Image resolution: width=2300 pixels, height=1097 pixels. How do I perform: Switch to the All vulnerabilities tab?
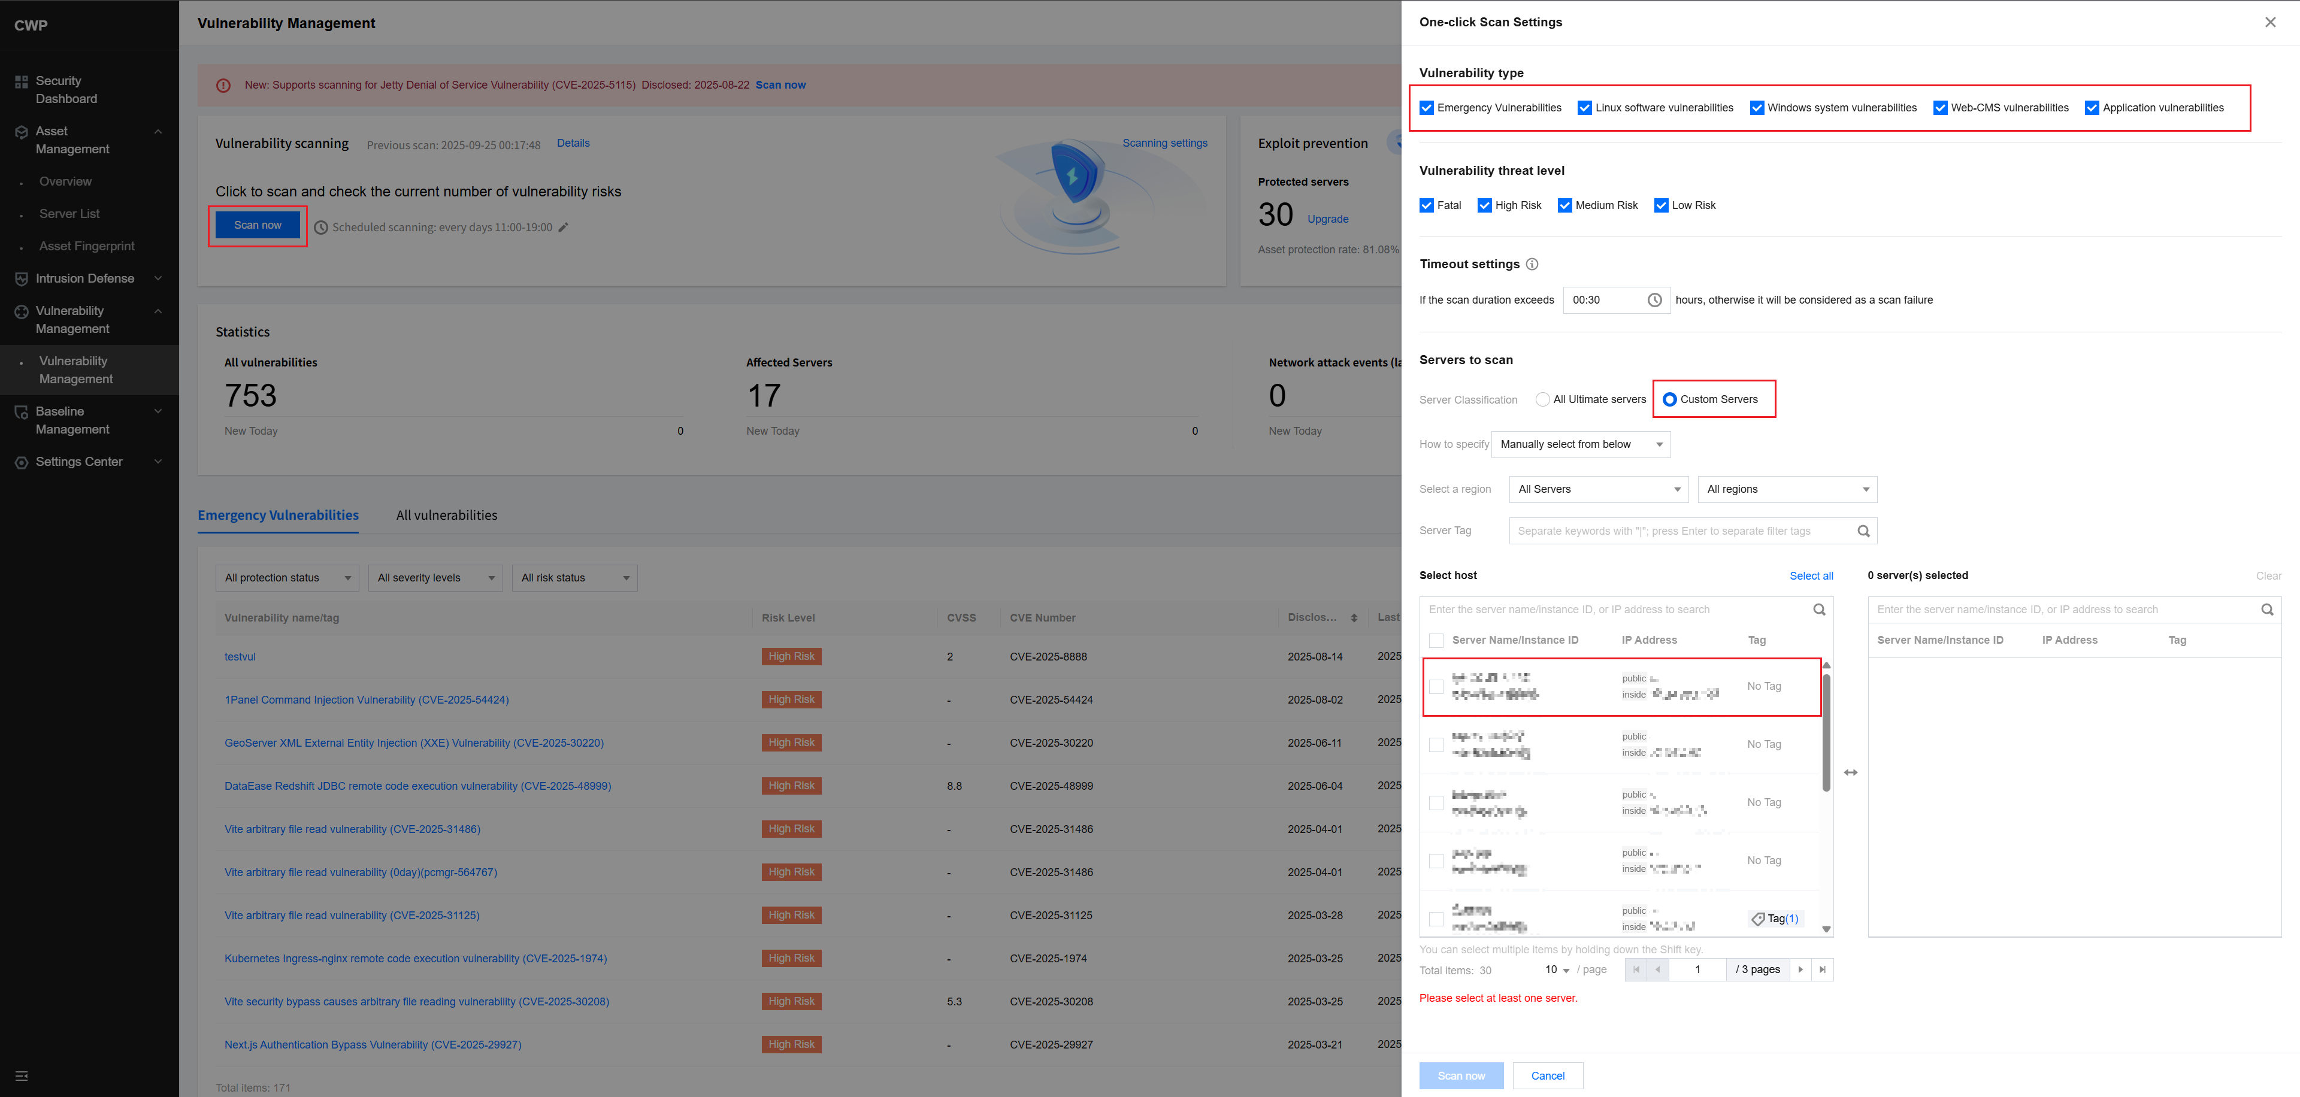pyautogui.click(x=446, y=515)
